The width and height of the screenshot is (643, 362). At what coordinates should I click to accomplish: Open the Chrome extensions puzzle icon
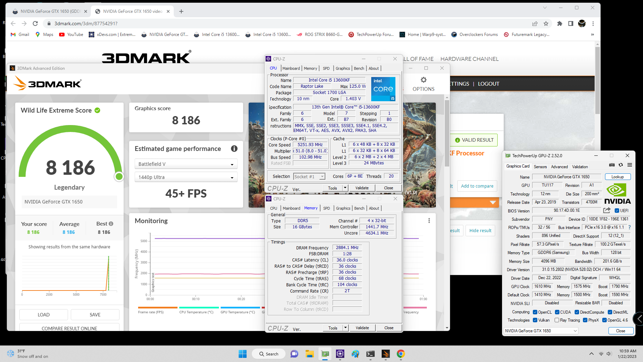coord(560,23)
